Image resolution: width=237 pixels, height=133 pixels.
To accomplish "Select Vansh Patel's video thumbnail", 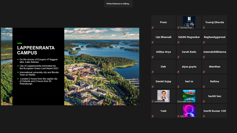I will (x=163, y=95).
